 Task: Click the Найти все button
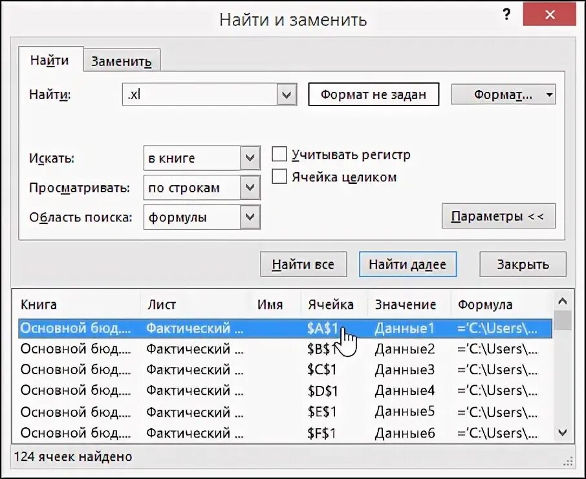coord(303,264)
